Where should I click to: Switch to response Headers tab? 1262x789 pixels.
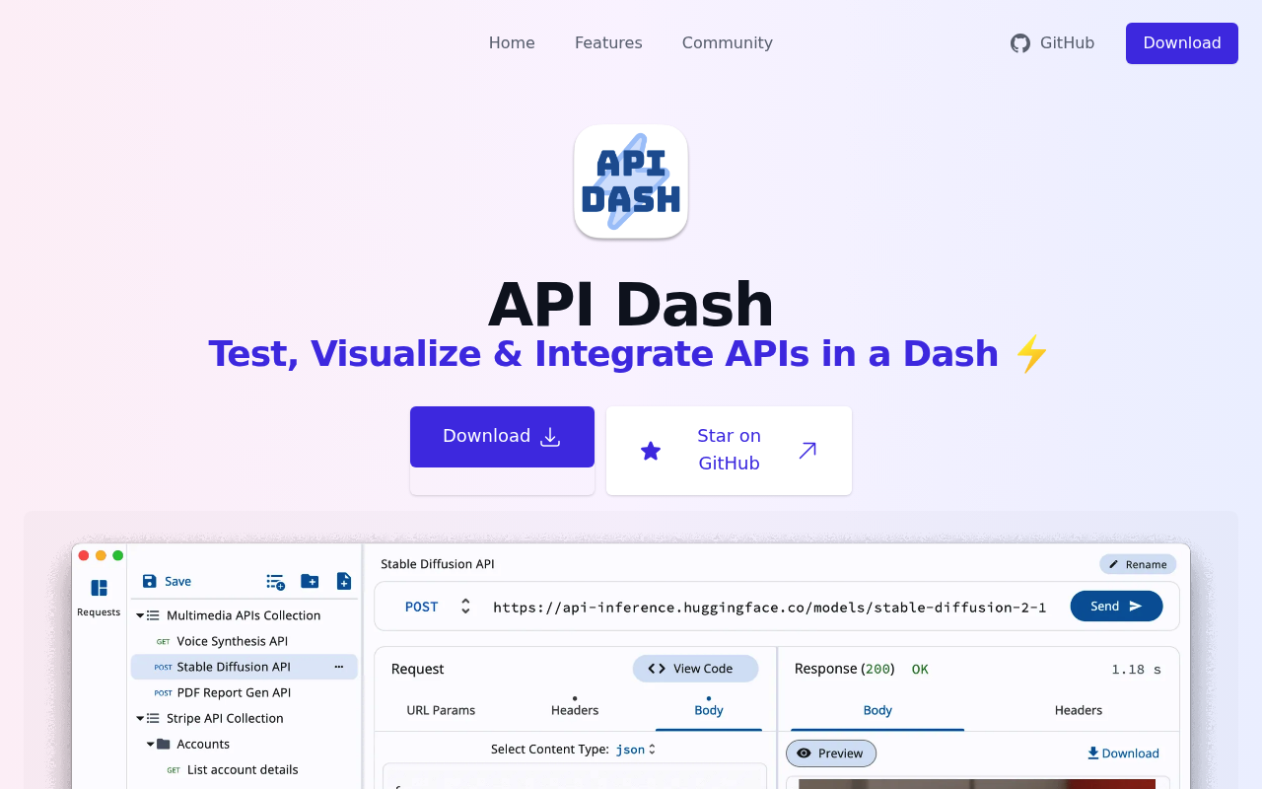1079,710
